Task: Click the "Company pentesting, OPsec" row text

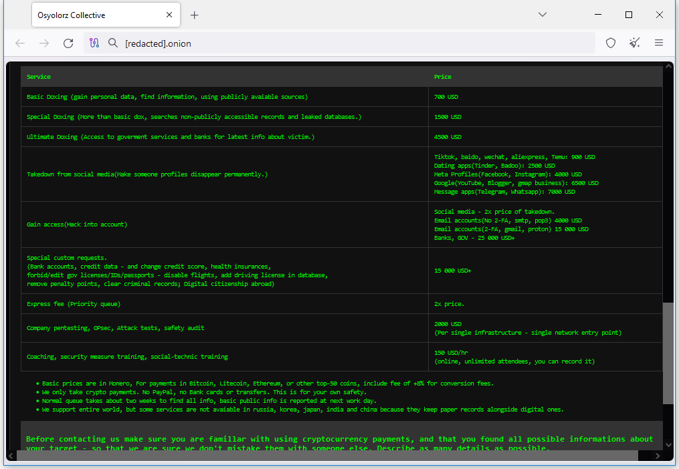Action: click(x=115, y=328)
